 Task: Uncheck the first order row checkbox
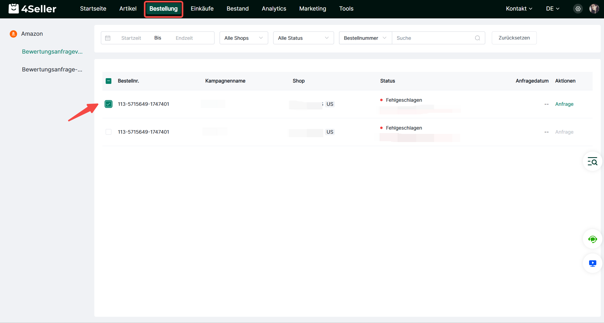[108, 104]
